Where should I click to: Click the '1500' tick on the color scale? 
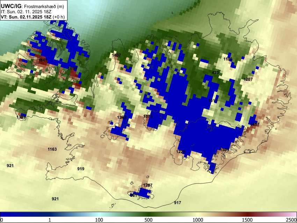tap(247, 220)
